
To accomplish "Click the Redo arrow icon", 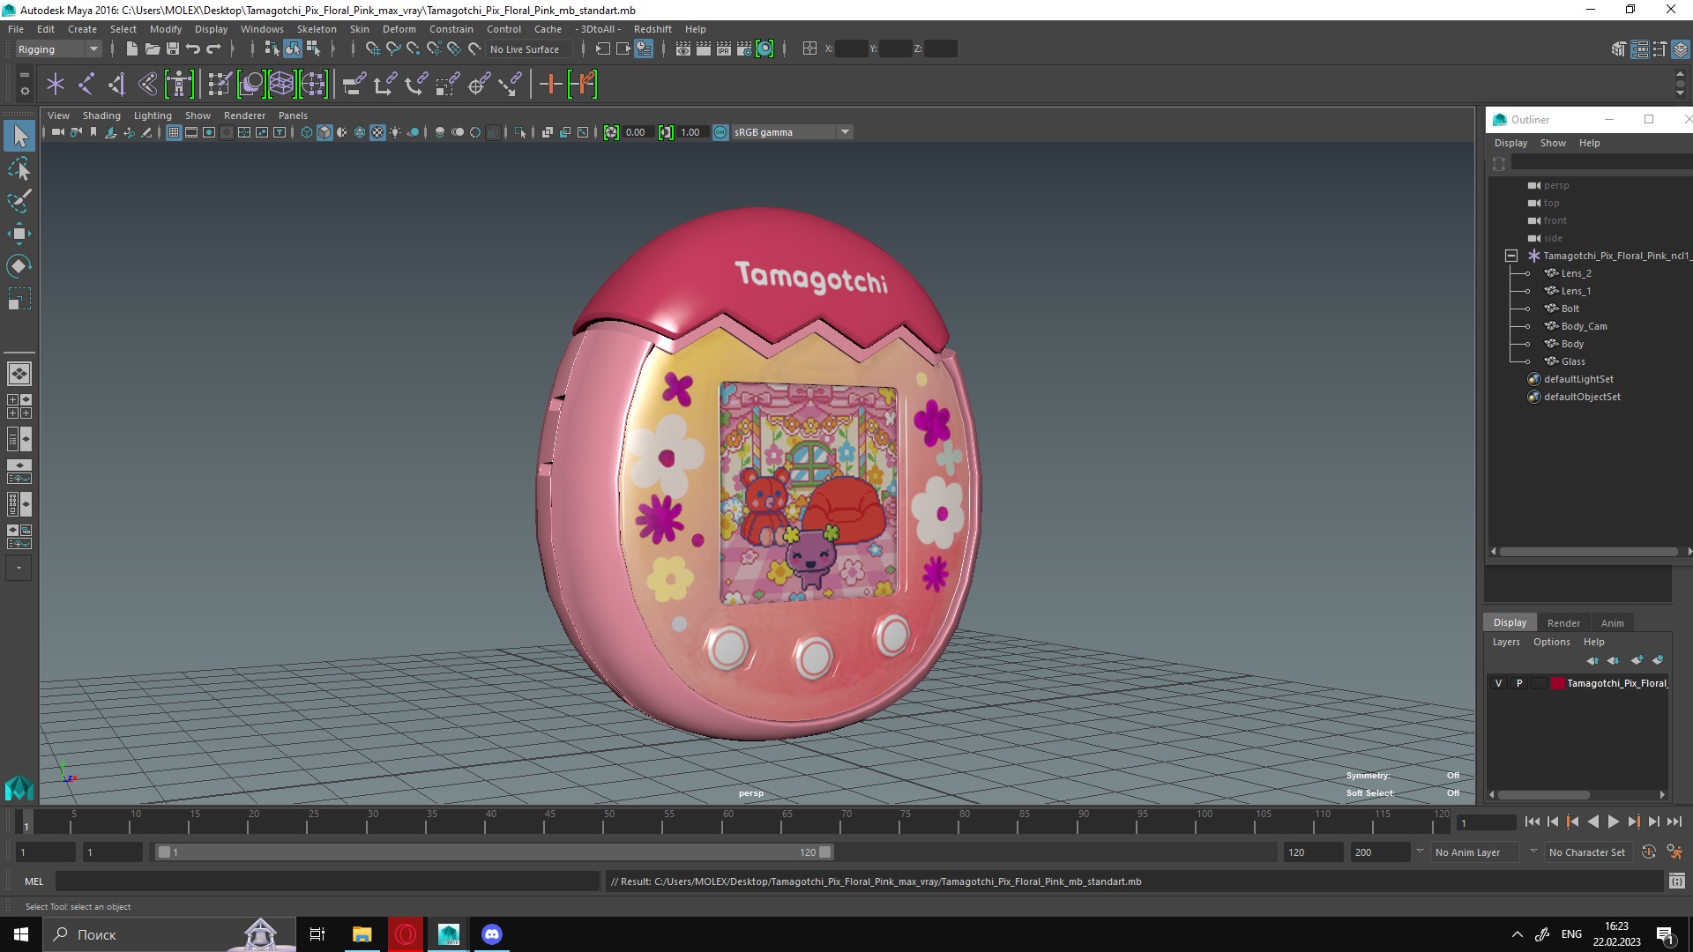I will (x=213, y=49).
